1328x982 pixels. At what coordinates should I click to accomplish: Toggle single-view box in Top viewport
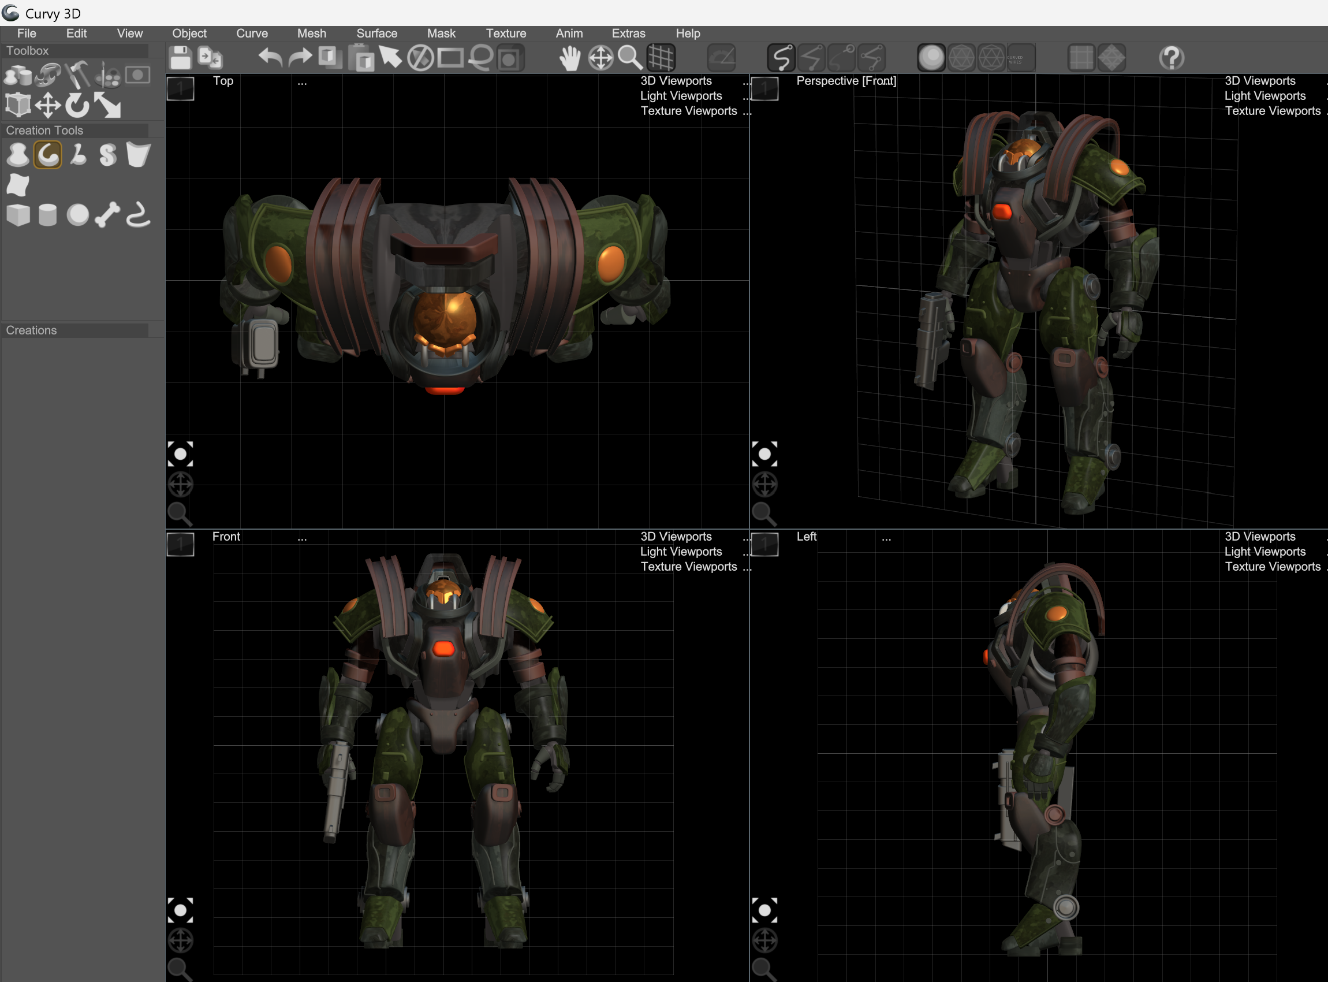[x=181, y=88]
